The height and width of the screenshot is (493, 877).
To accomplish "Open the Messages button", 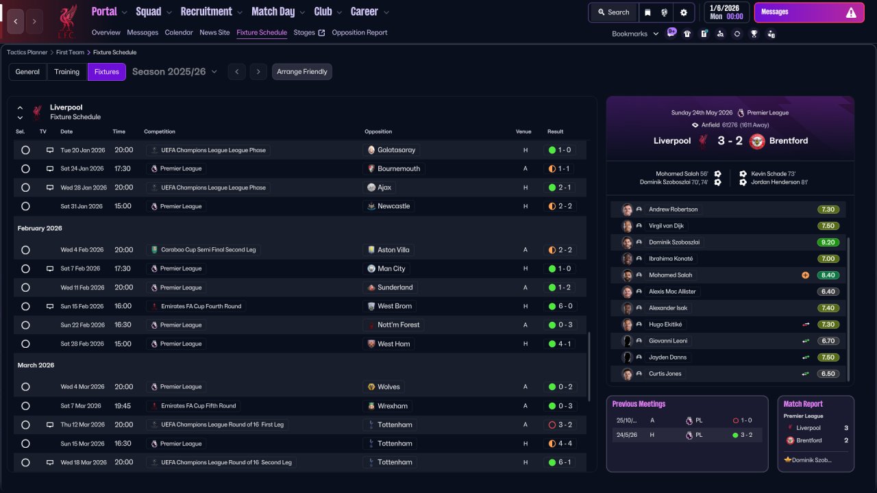I will click(x=808, y=12).
